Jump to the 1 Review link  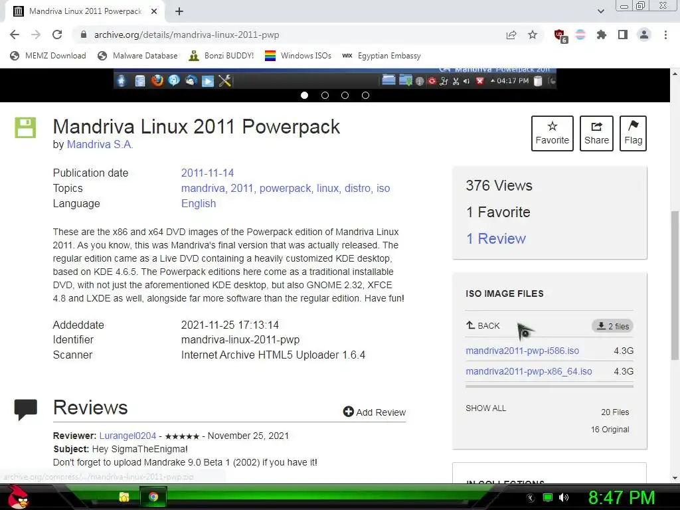[x=495, y=238]
